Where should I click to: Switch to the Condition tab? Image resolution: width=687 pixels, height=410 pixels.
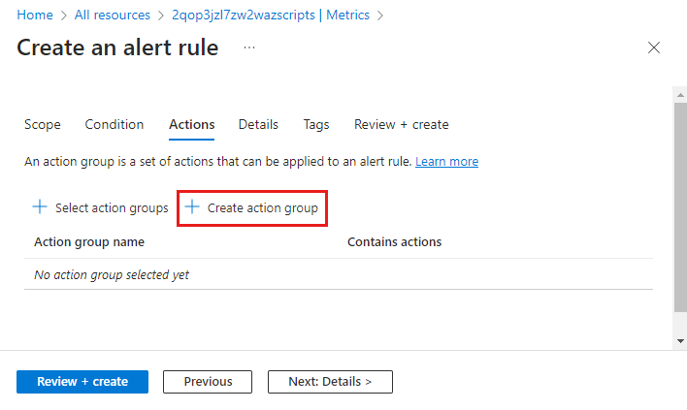point(114,125)
